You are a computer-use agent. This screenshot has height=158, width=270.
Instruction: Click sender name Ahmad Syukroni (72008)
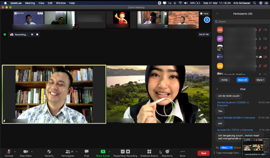[x=231, y=102]
